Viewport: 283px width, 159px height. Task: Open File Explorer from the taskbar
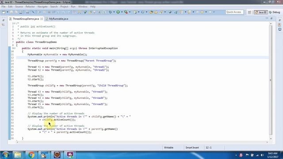click(18, 155)
